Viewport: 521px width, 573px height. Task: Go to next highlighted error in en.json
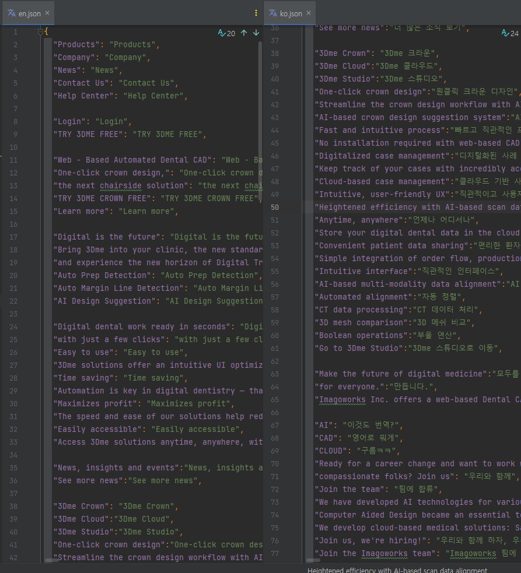256,33
